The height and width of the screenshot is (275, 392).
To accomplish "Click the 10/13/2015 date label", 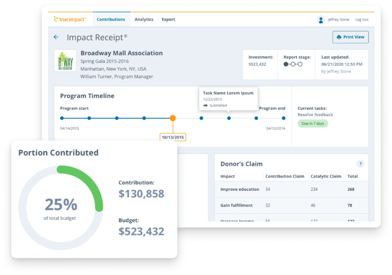I will tap(173, 137).
